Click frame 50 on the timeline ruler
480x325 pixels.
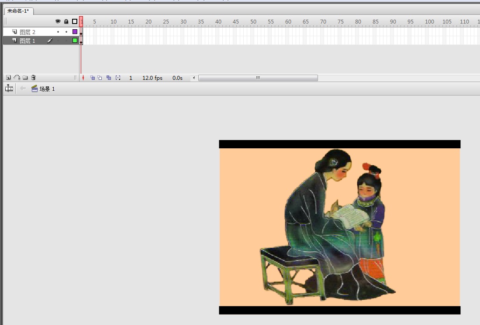[x=253, y=22]
